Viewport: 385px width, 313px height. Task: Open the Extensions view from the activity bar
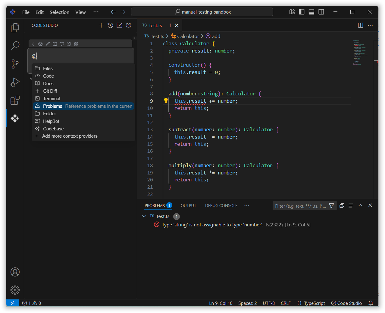coord(15,101)
